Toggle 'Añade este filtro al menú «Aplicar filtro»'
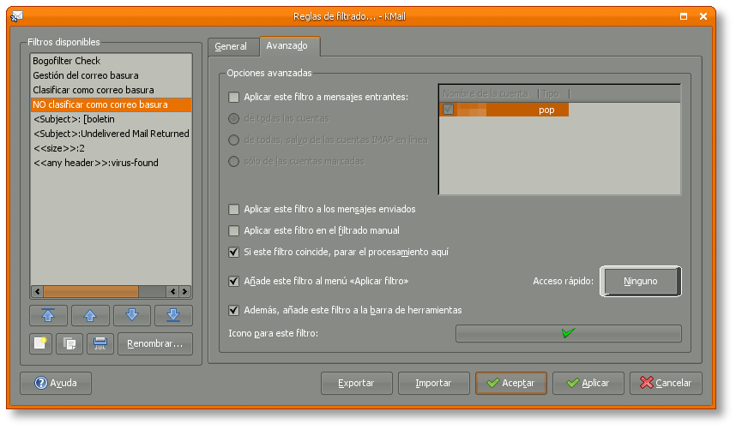Viewport: 736px width, 429px height. [234, 281]
